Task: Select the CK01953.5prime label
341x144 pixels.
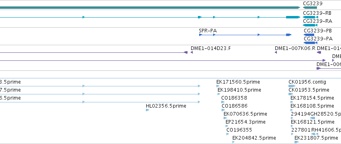Action: pos(309,90)
